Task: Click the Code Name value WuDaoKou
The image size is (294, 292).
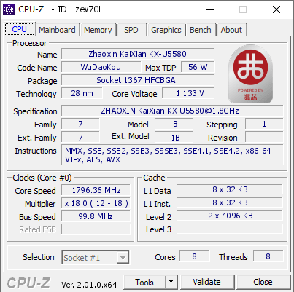Action: click(101, 67)
